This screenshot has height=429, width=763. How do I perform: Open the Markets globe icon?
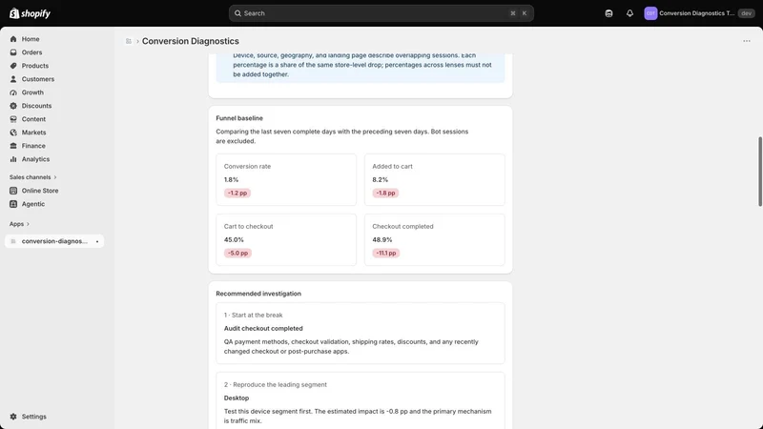(13, 133)
